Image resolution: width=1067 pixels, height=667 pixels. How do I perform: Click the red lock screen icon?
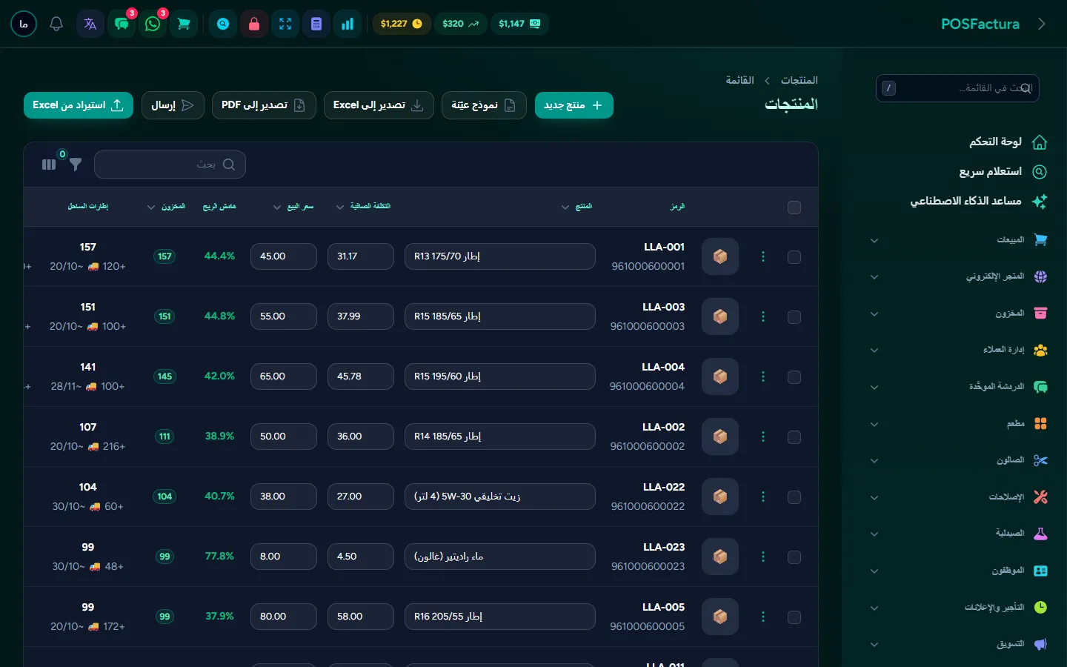tap(254, 24)
